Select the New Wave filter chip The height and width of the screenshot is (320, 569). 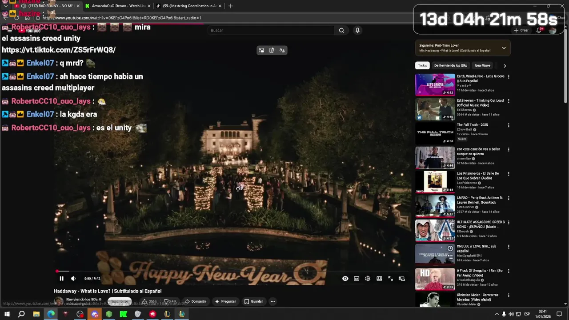pos(482,66)
